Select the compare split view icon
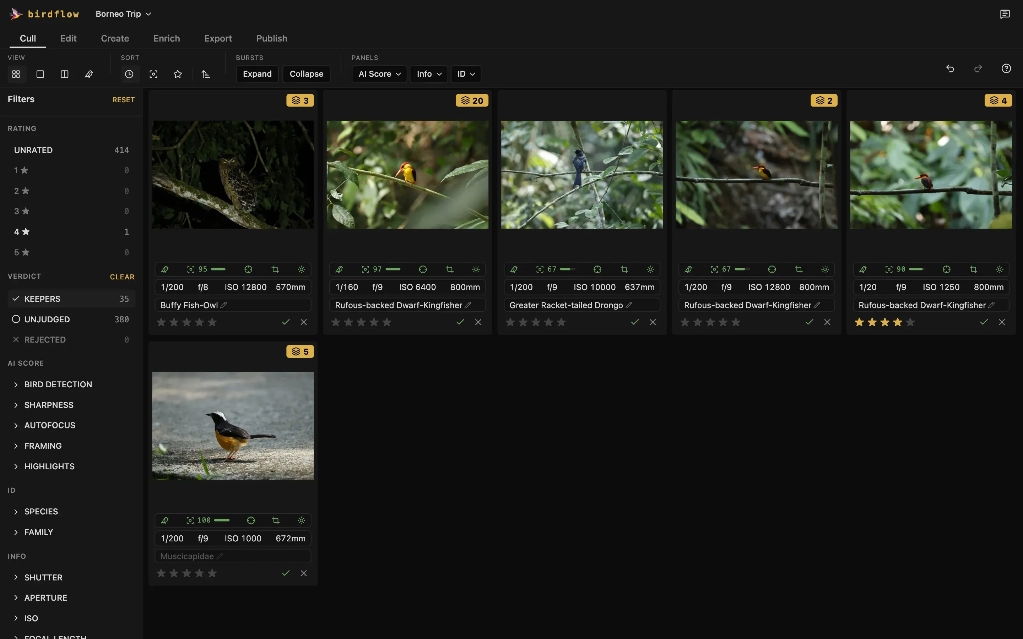Image resolution: width=1023 pixels, height=639 pixels. (x=64, y=74)
